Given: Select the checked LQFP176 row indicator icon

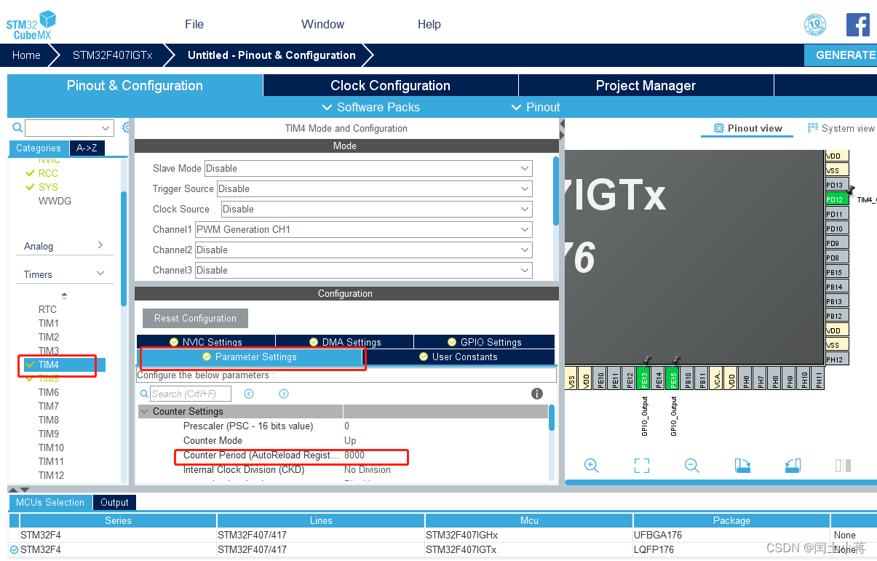Looking at the screenshot, I should [14, 549].
